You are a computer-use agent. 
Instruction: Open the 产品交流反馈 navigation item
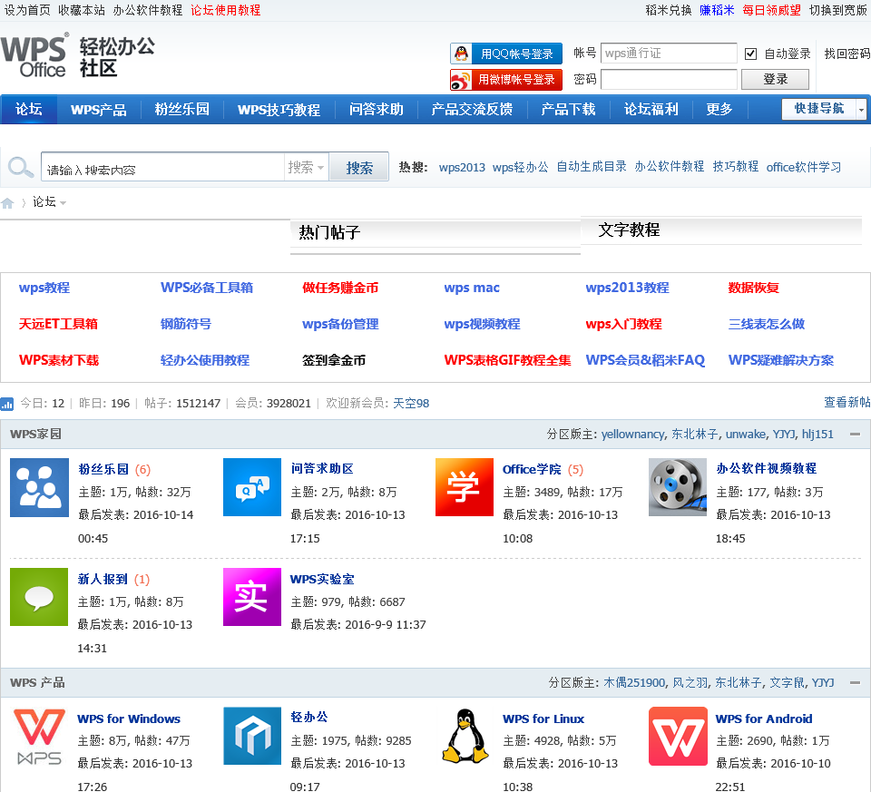click(x=472, y=110)
